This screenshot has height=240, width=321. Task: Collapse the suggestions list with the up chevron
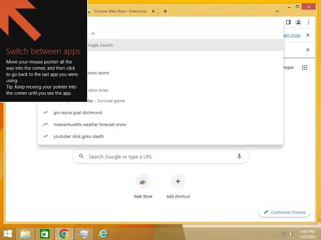[x=93, y=33]
